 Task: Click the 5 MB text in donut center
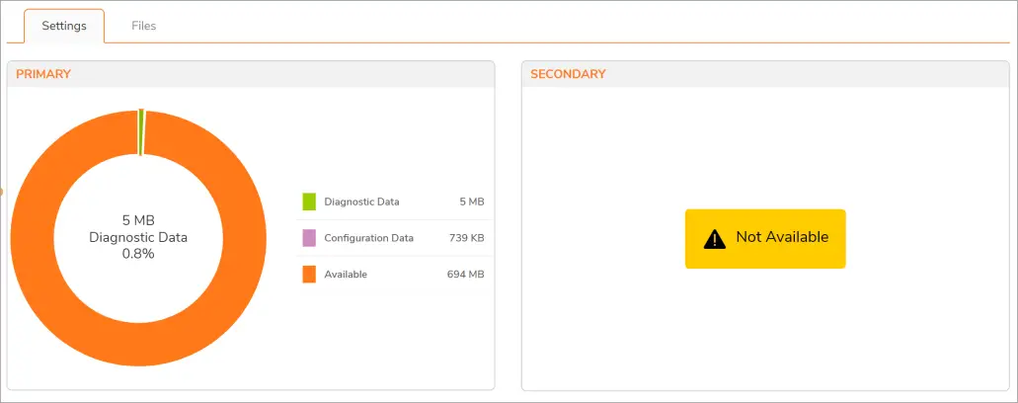(138, 219)
